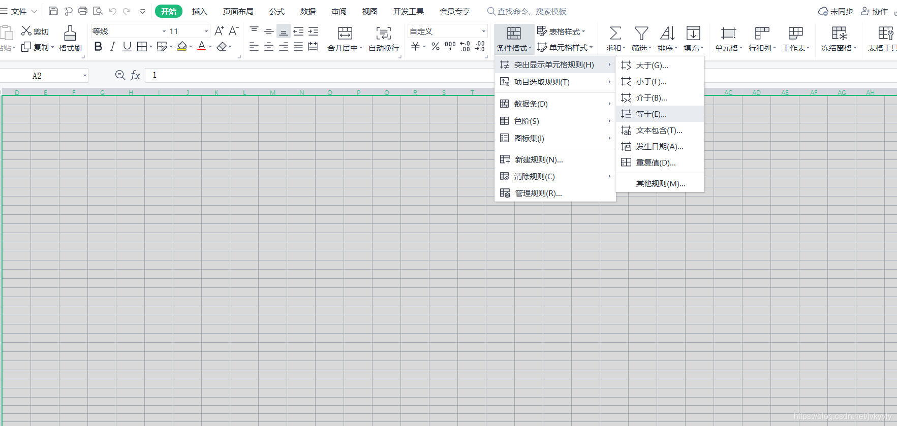
Task: Toggle center horizontal alignment
Action: click(x=269, y=47)
